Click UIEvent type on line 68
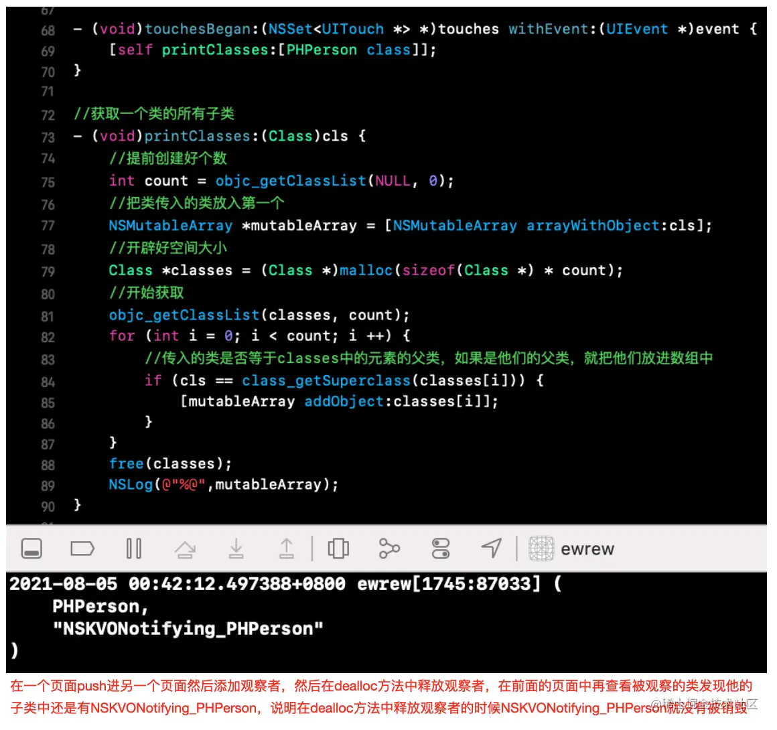 click(x=637, y=29)
